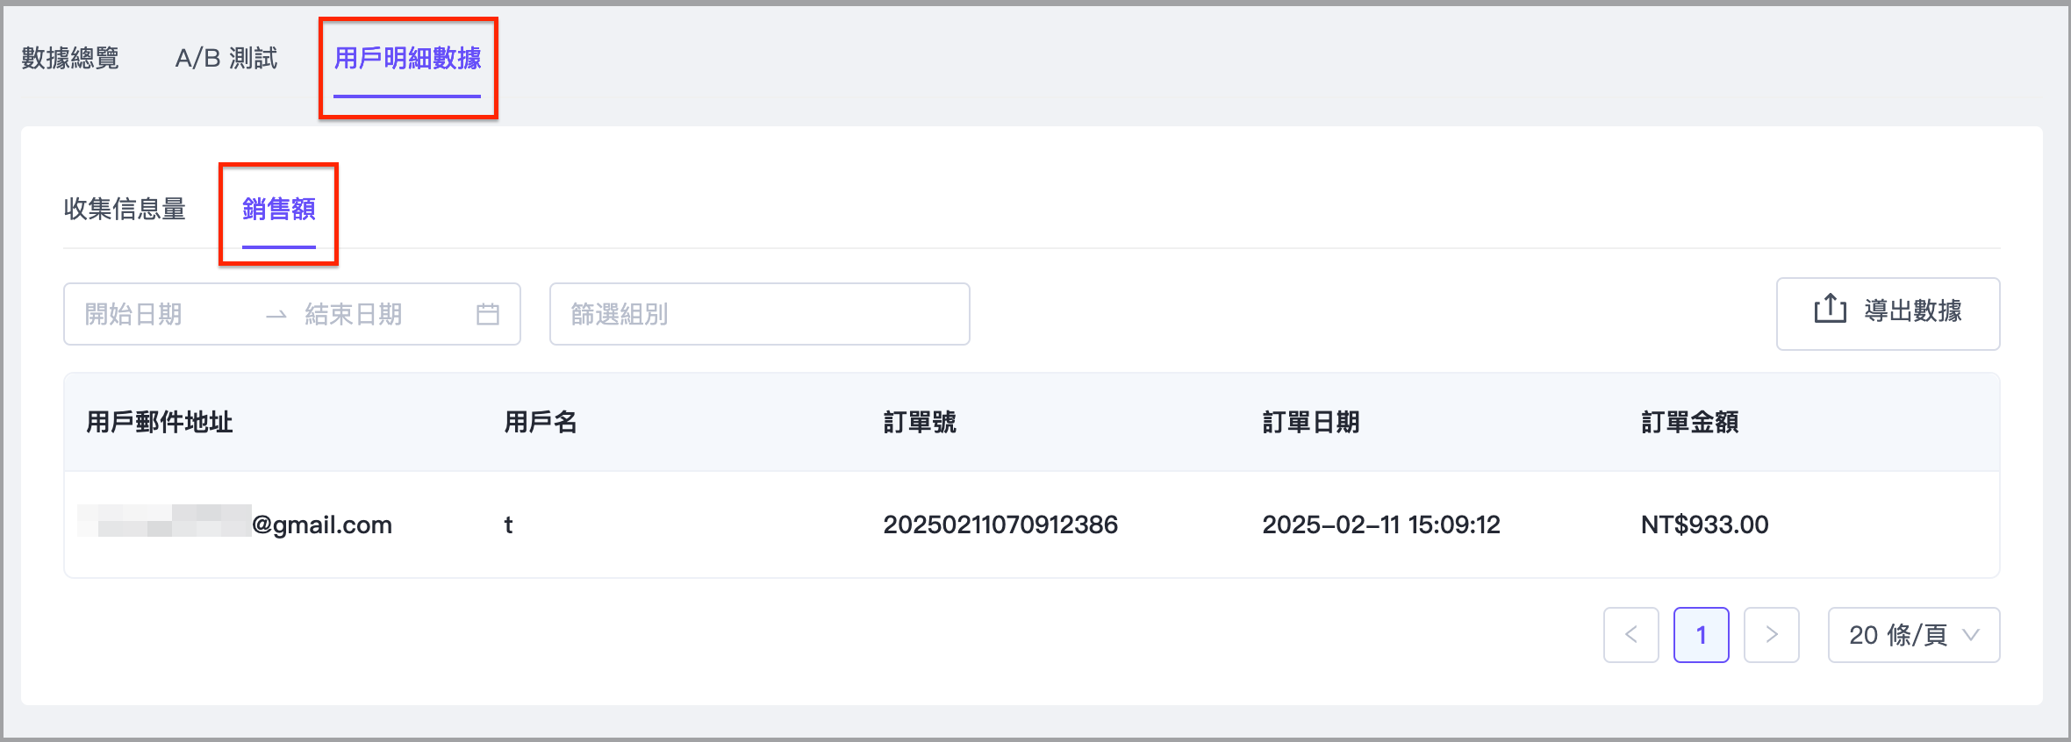Image resolution: width=2071 pixels, height=742 pixels.
Task: Select the 用戶明細數據 tab
Action: pyautogui.click(x=407, y=58)
